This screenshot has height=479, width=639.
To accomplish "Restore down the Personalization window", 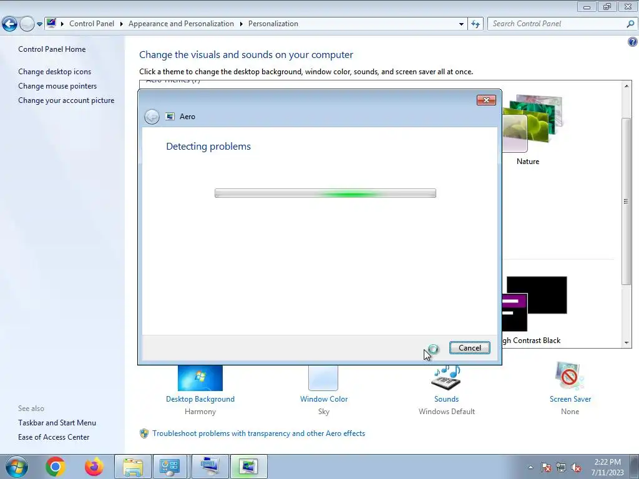I will click(607, 6).
